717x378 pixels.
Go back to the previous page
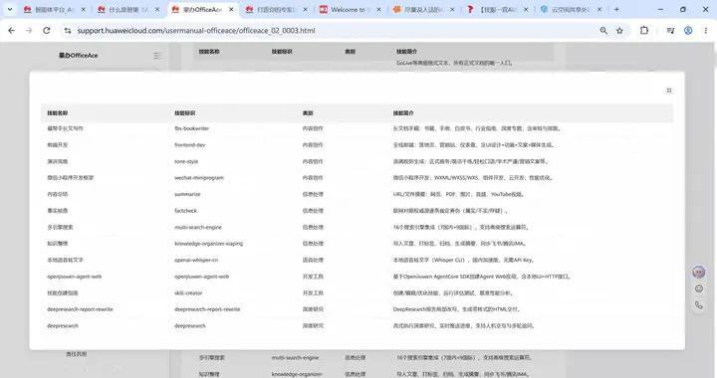(x=11, y=31)
